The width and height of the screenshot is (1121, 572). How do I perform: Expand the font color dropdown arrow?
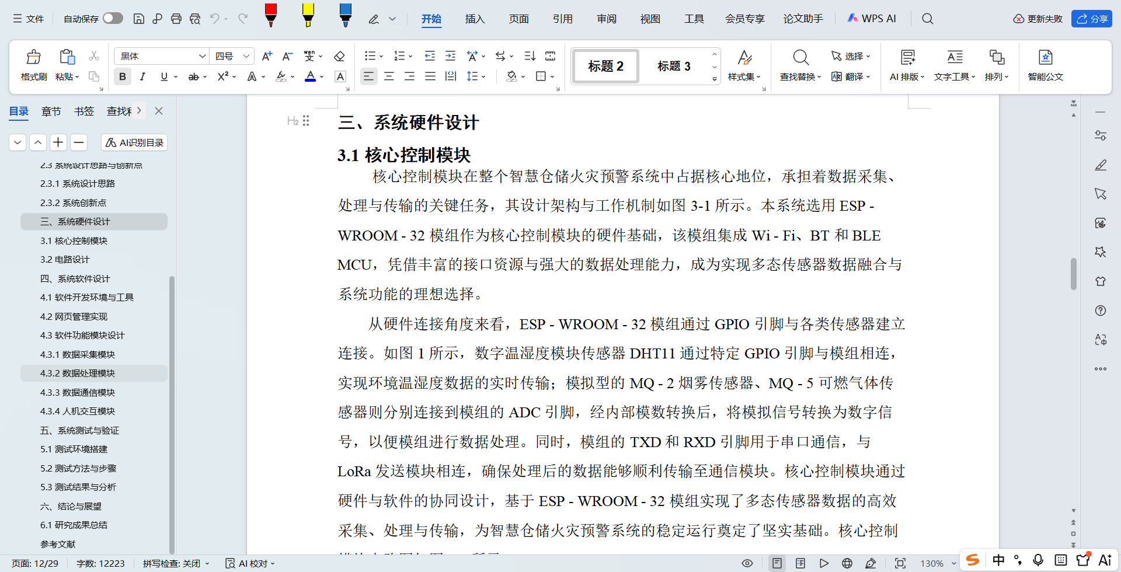[x=322, y=76]
